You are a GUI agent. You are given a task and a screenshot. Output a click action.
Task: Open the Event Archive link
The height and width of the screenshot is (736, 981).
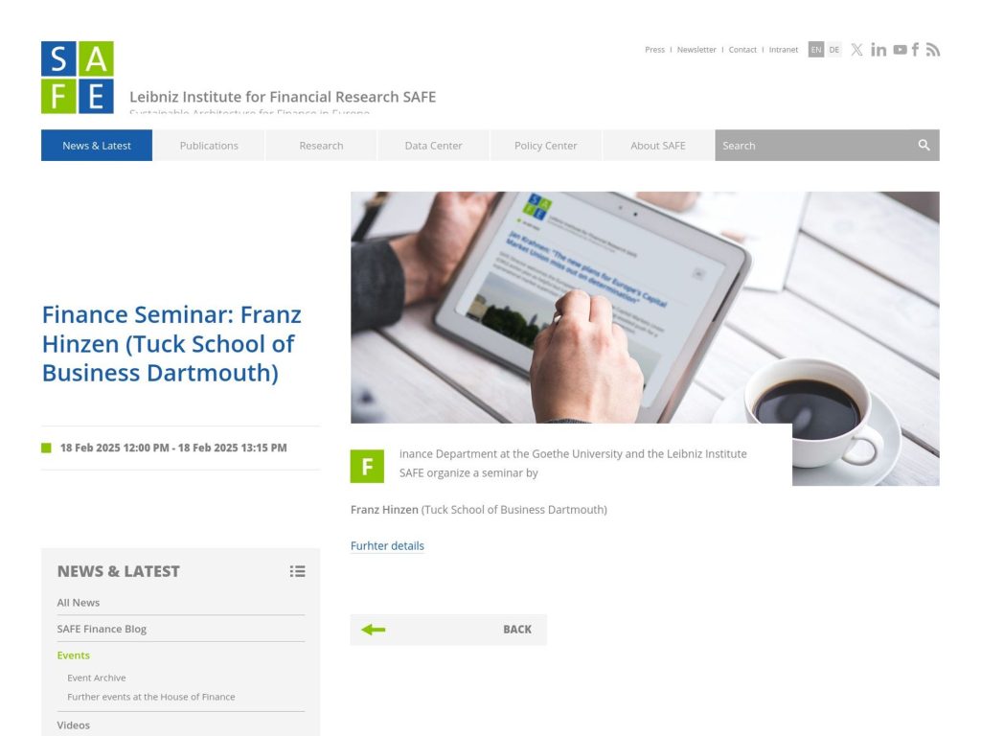[95, 678]
